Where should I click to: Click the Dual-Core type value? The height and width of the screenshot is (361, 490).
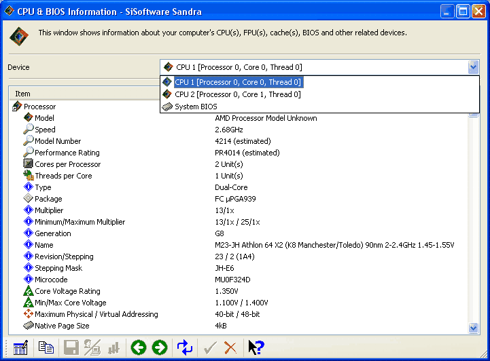point(231,187)
